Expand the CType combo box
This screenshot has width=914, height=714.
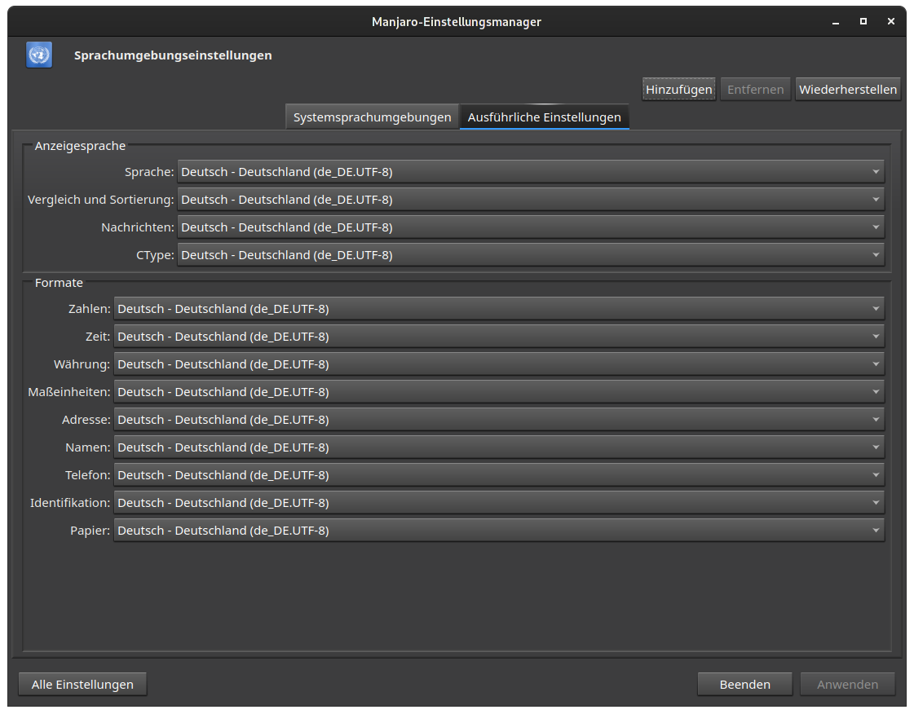(530, 255)
